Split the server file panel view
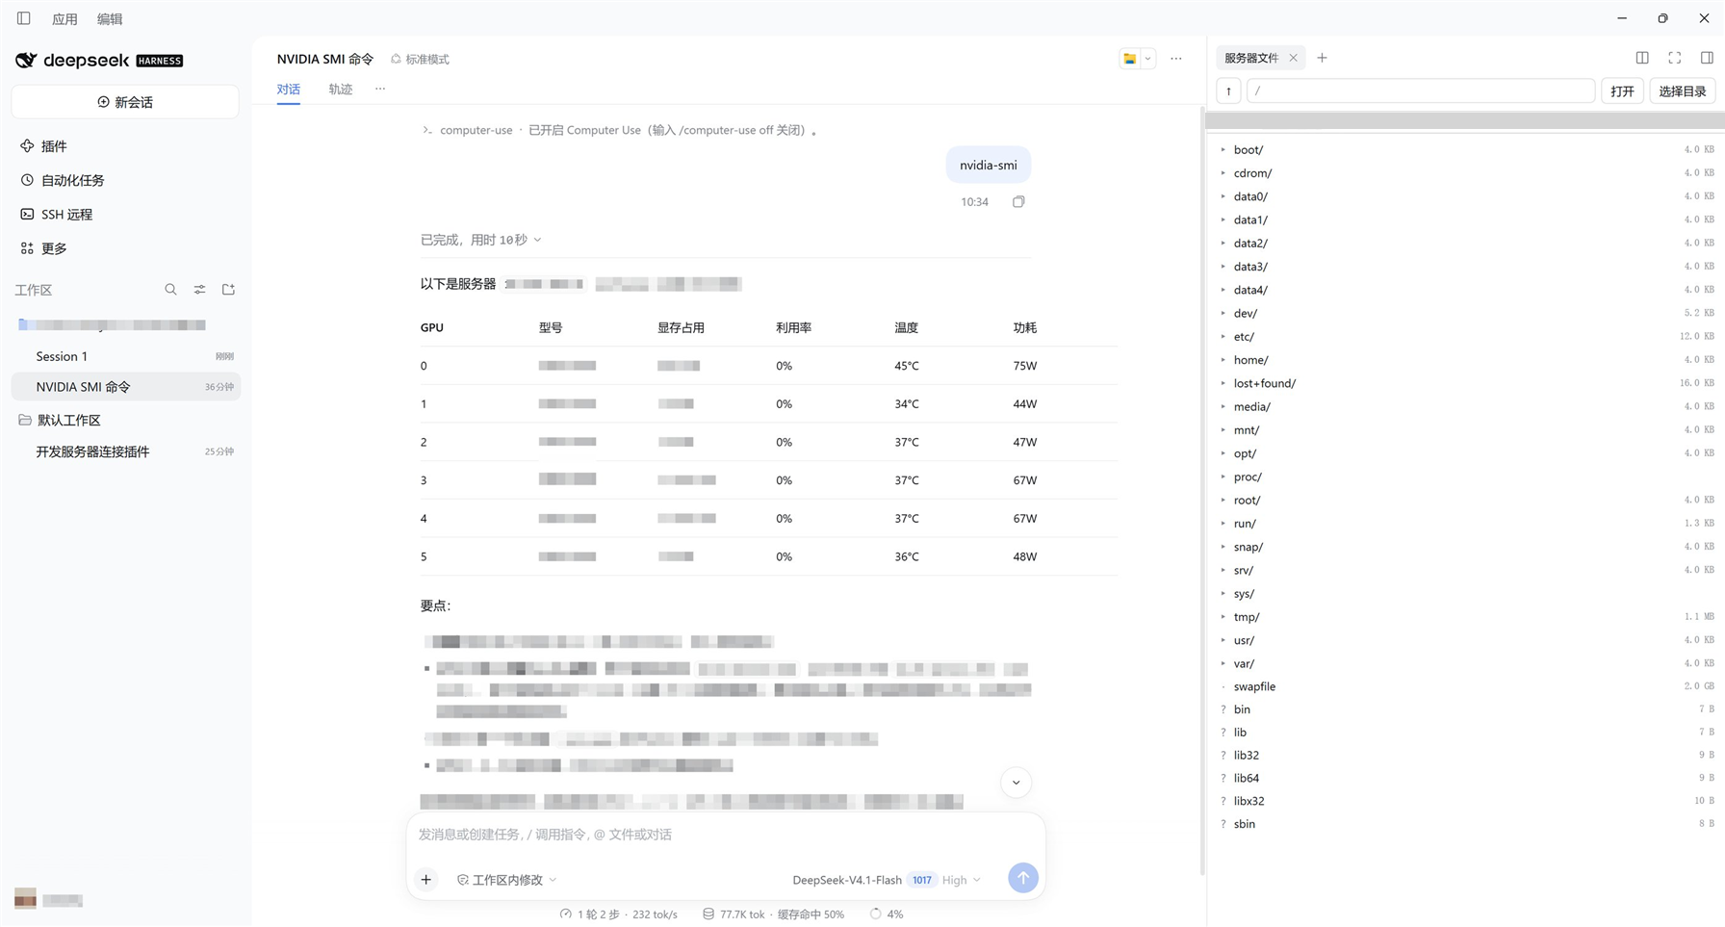Viewport: 1725px width, 927px height. [x=1642, y=58]
